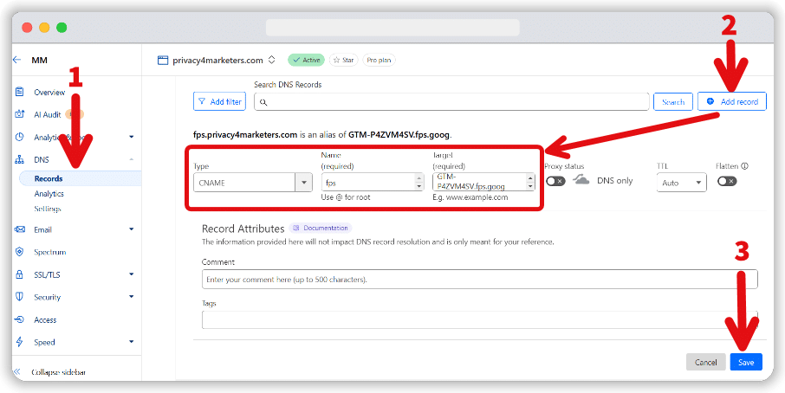Click Collapse sidebar
785x393 pixels.
click(x=59, y=372)
